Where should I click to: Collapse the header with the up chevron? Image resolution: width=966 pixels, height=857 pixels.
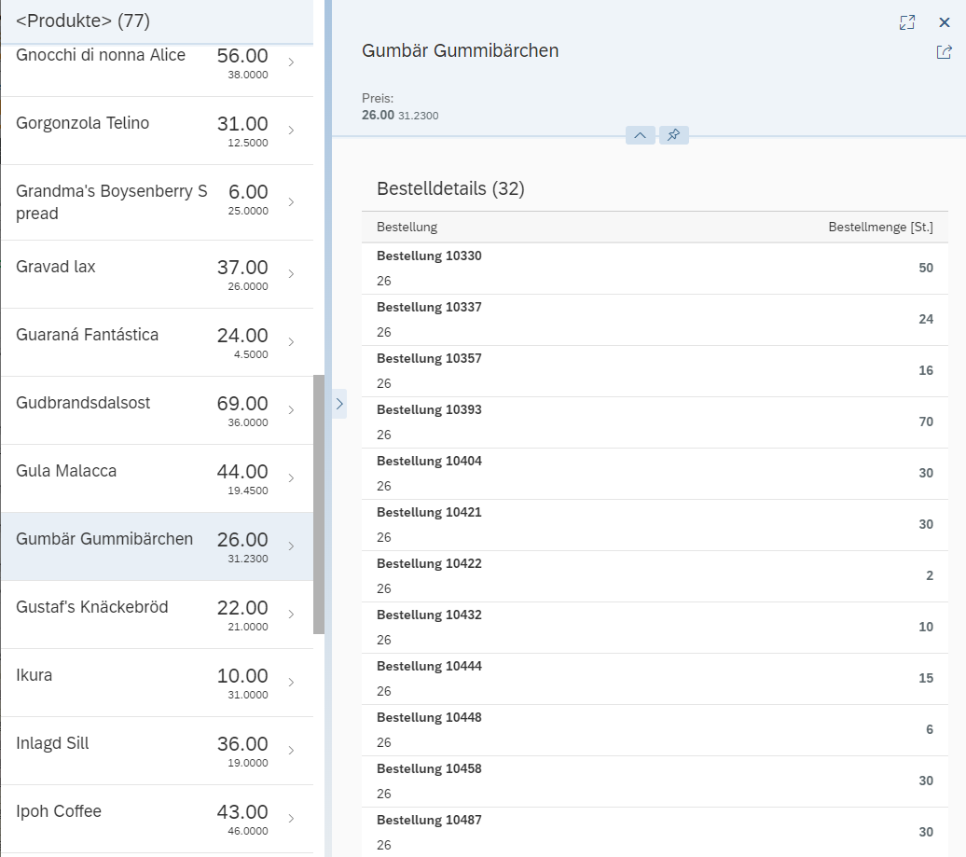pos(640,135)
